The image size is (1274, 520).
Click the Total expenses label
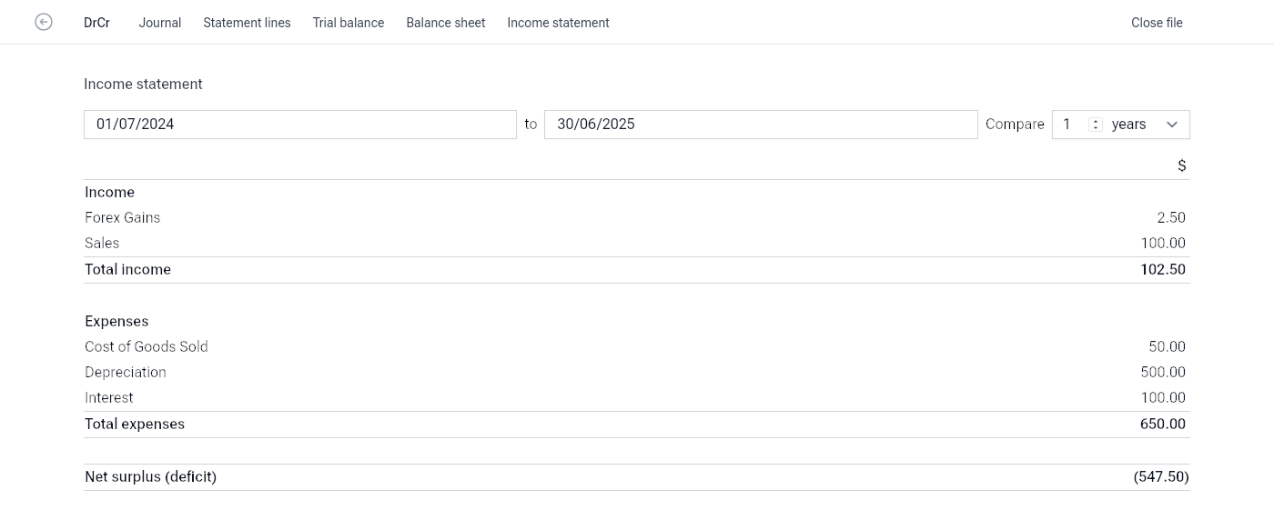pyautogui.click(x=135, y=424)
